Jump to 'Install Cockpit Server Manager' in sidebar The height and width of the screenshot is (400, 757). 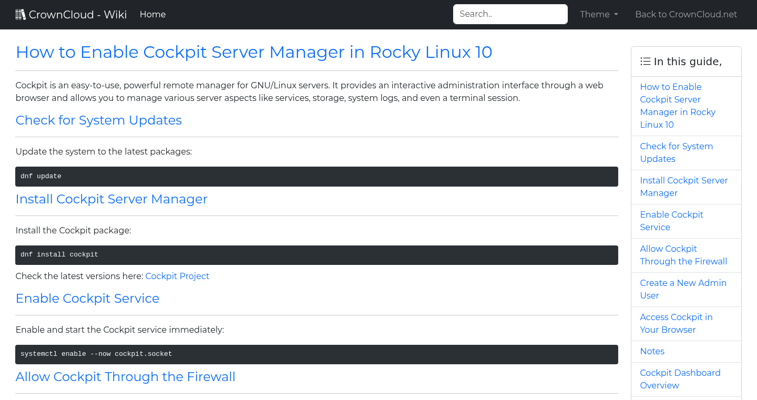(x=684, y=187)
